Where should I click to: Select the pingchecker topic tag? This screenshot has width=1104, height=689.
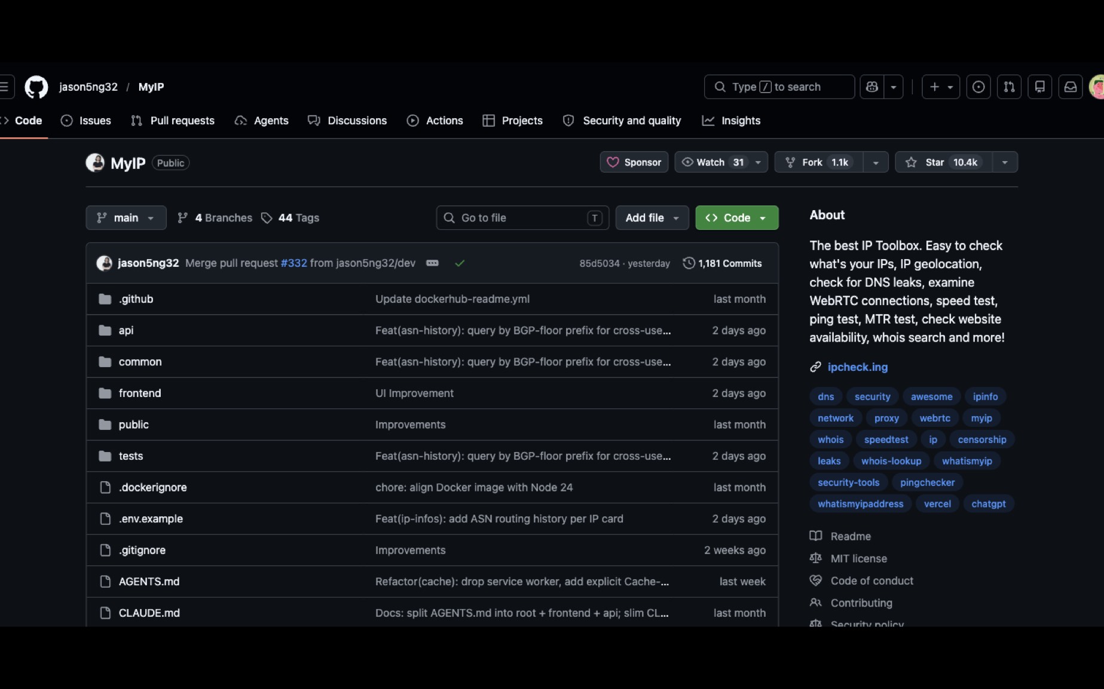(928, 482)
